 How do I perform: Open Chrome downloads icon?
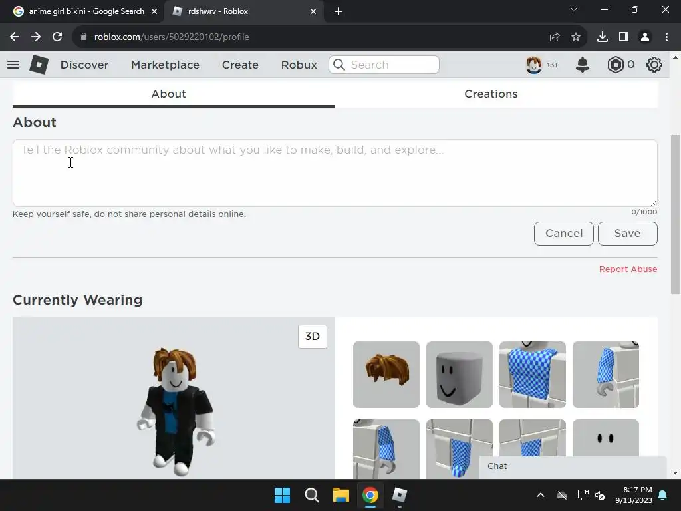tap(603, 37)
